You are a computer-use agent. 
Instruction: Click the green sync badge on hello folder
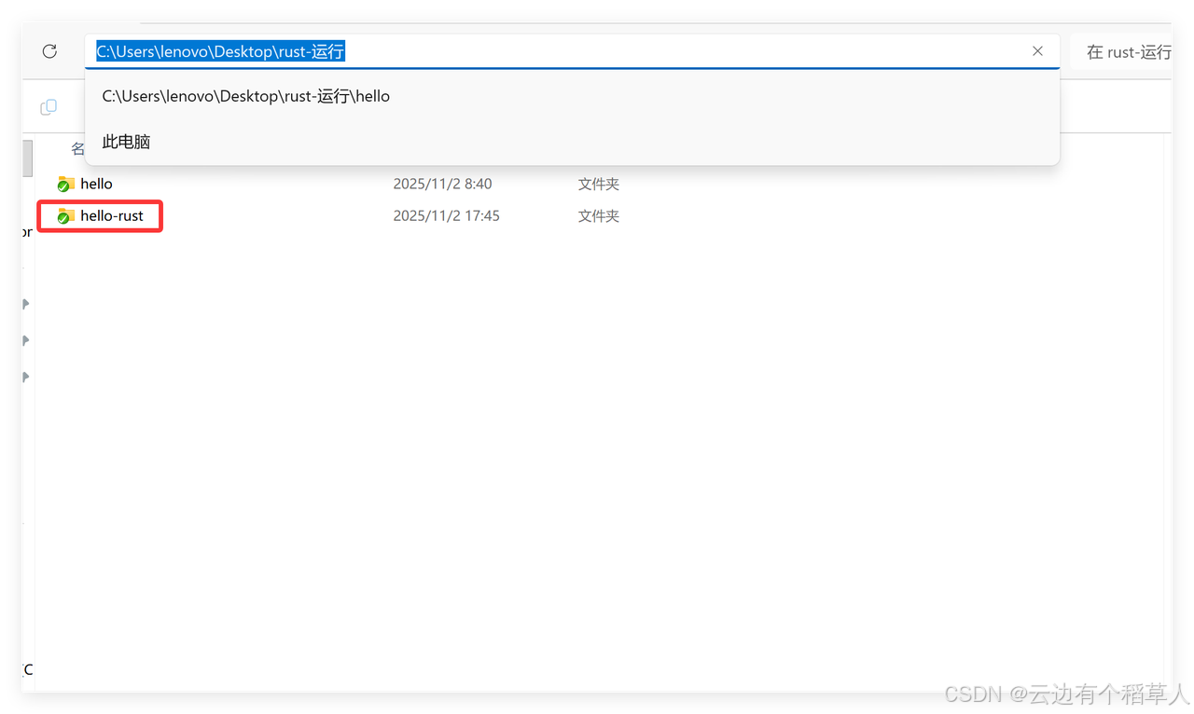[x=62, y=187]
